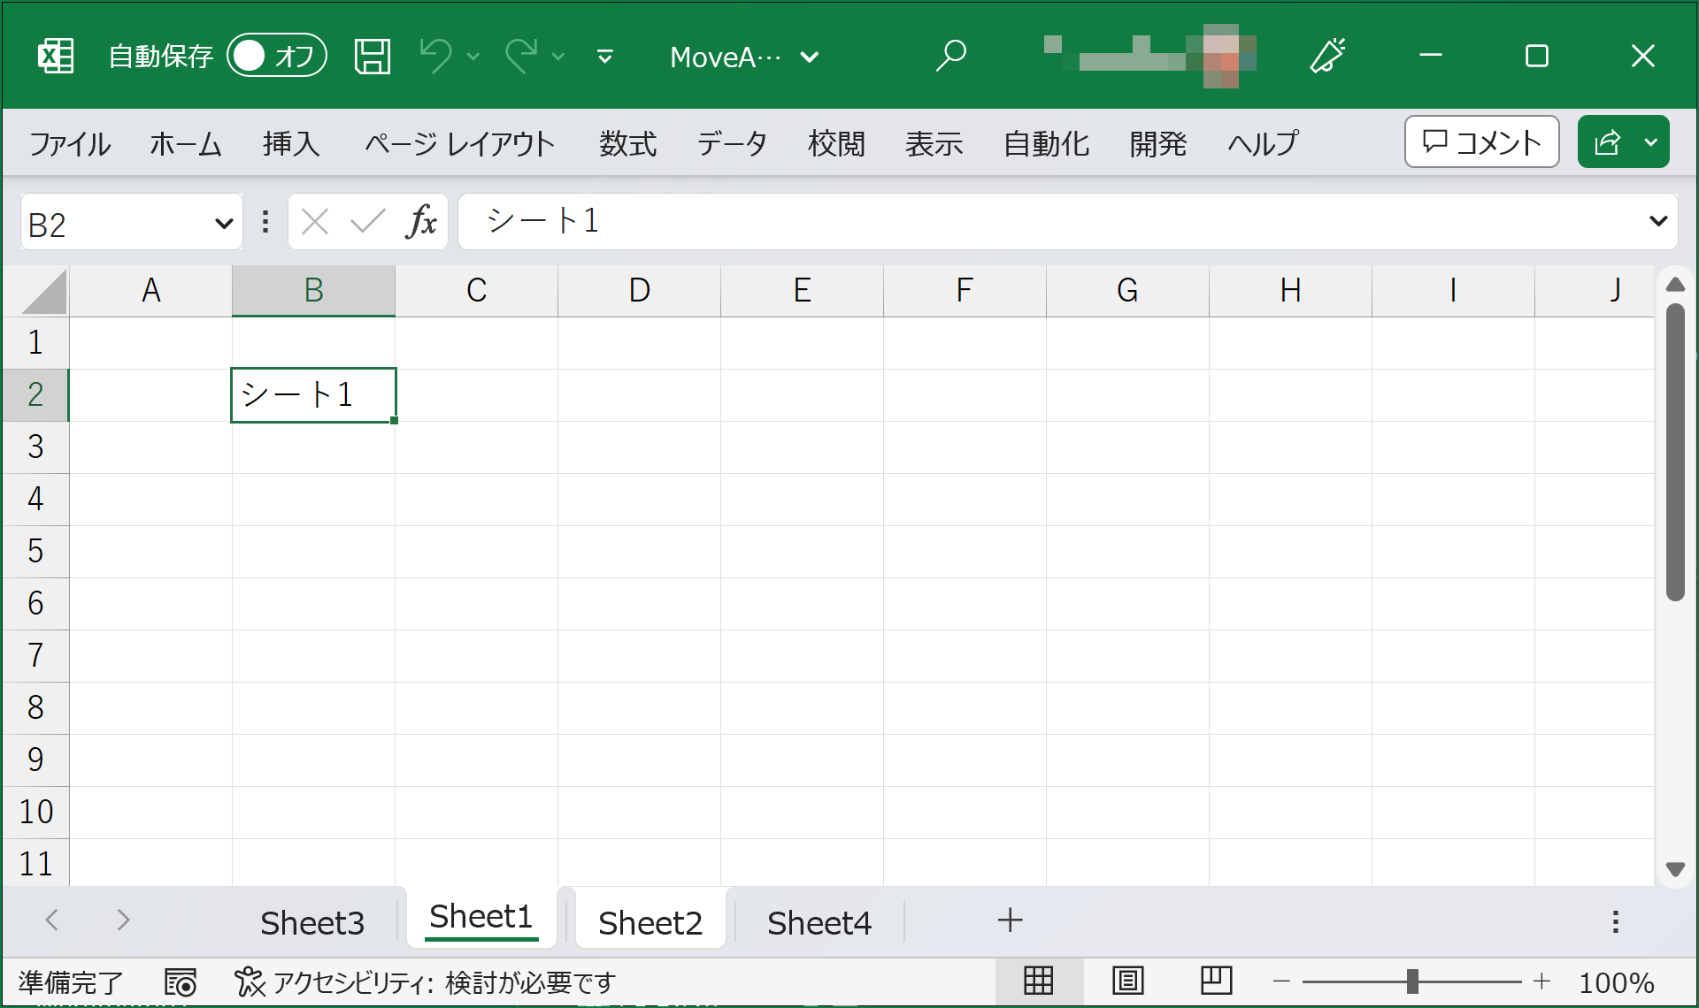Click the next sheet navigation arrow
This screenshot has height=1008, width=1699.
(123, 920)
